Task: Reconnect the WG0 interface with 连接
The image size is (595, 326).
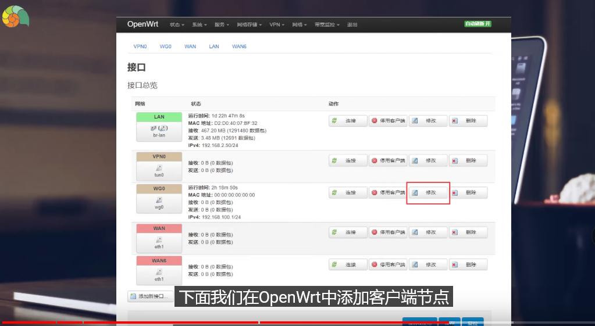Action: coord(348,192)
